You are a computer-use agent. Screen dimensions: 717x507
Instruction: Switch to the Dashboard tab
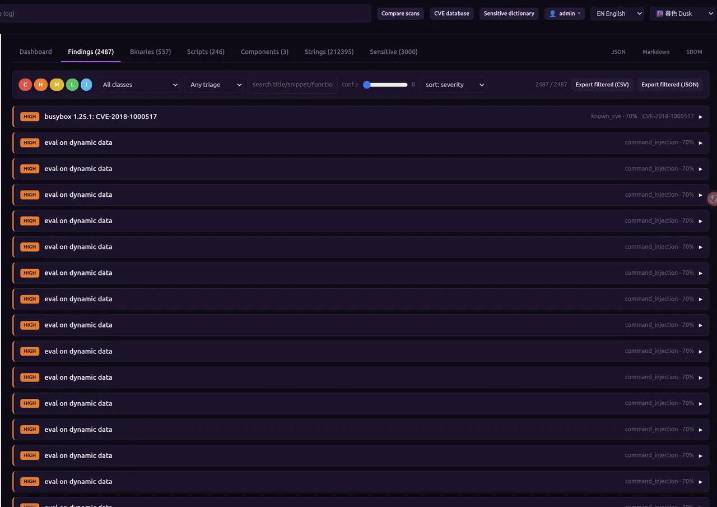(x=35, y=52)
